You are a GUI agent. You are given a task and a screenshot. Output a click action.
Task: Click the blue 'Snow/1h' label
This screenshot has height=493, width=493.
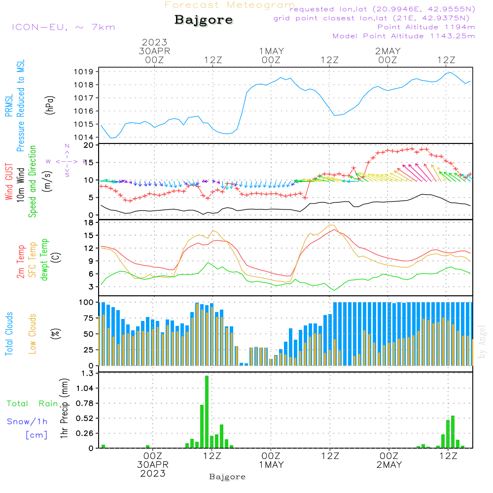pyautogui.click(x=27, y=422)
